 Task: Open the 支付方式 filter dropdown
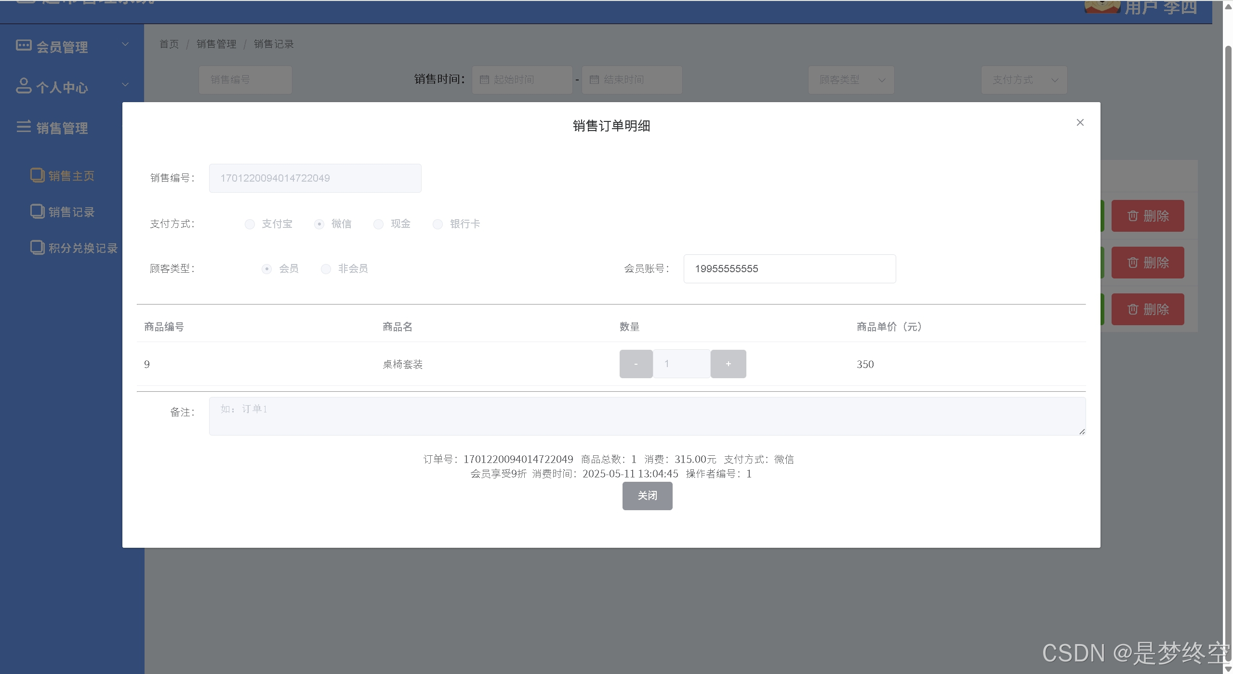1023,79
